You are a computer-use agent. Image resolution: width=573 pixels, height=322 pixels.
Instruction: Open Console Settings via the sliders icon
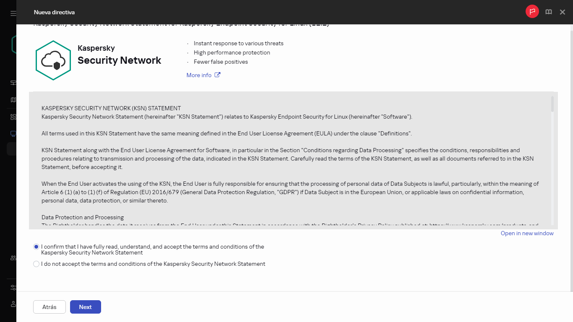pyautogui.click(x=13, y=287)
